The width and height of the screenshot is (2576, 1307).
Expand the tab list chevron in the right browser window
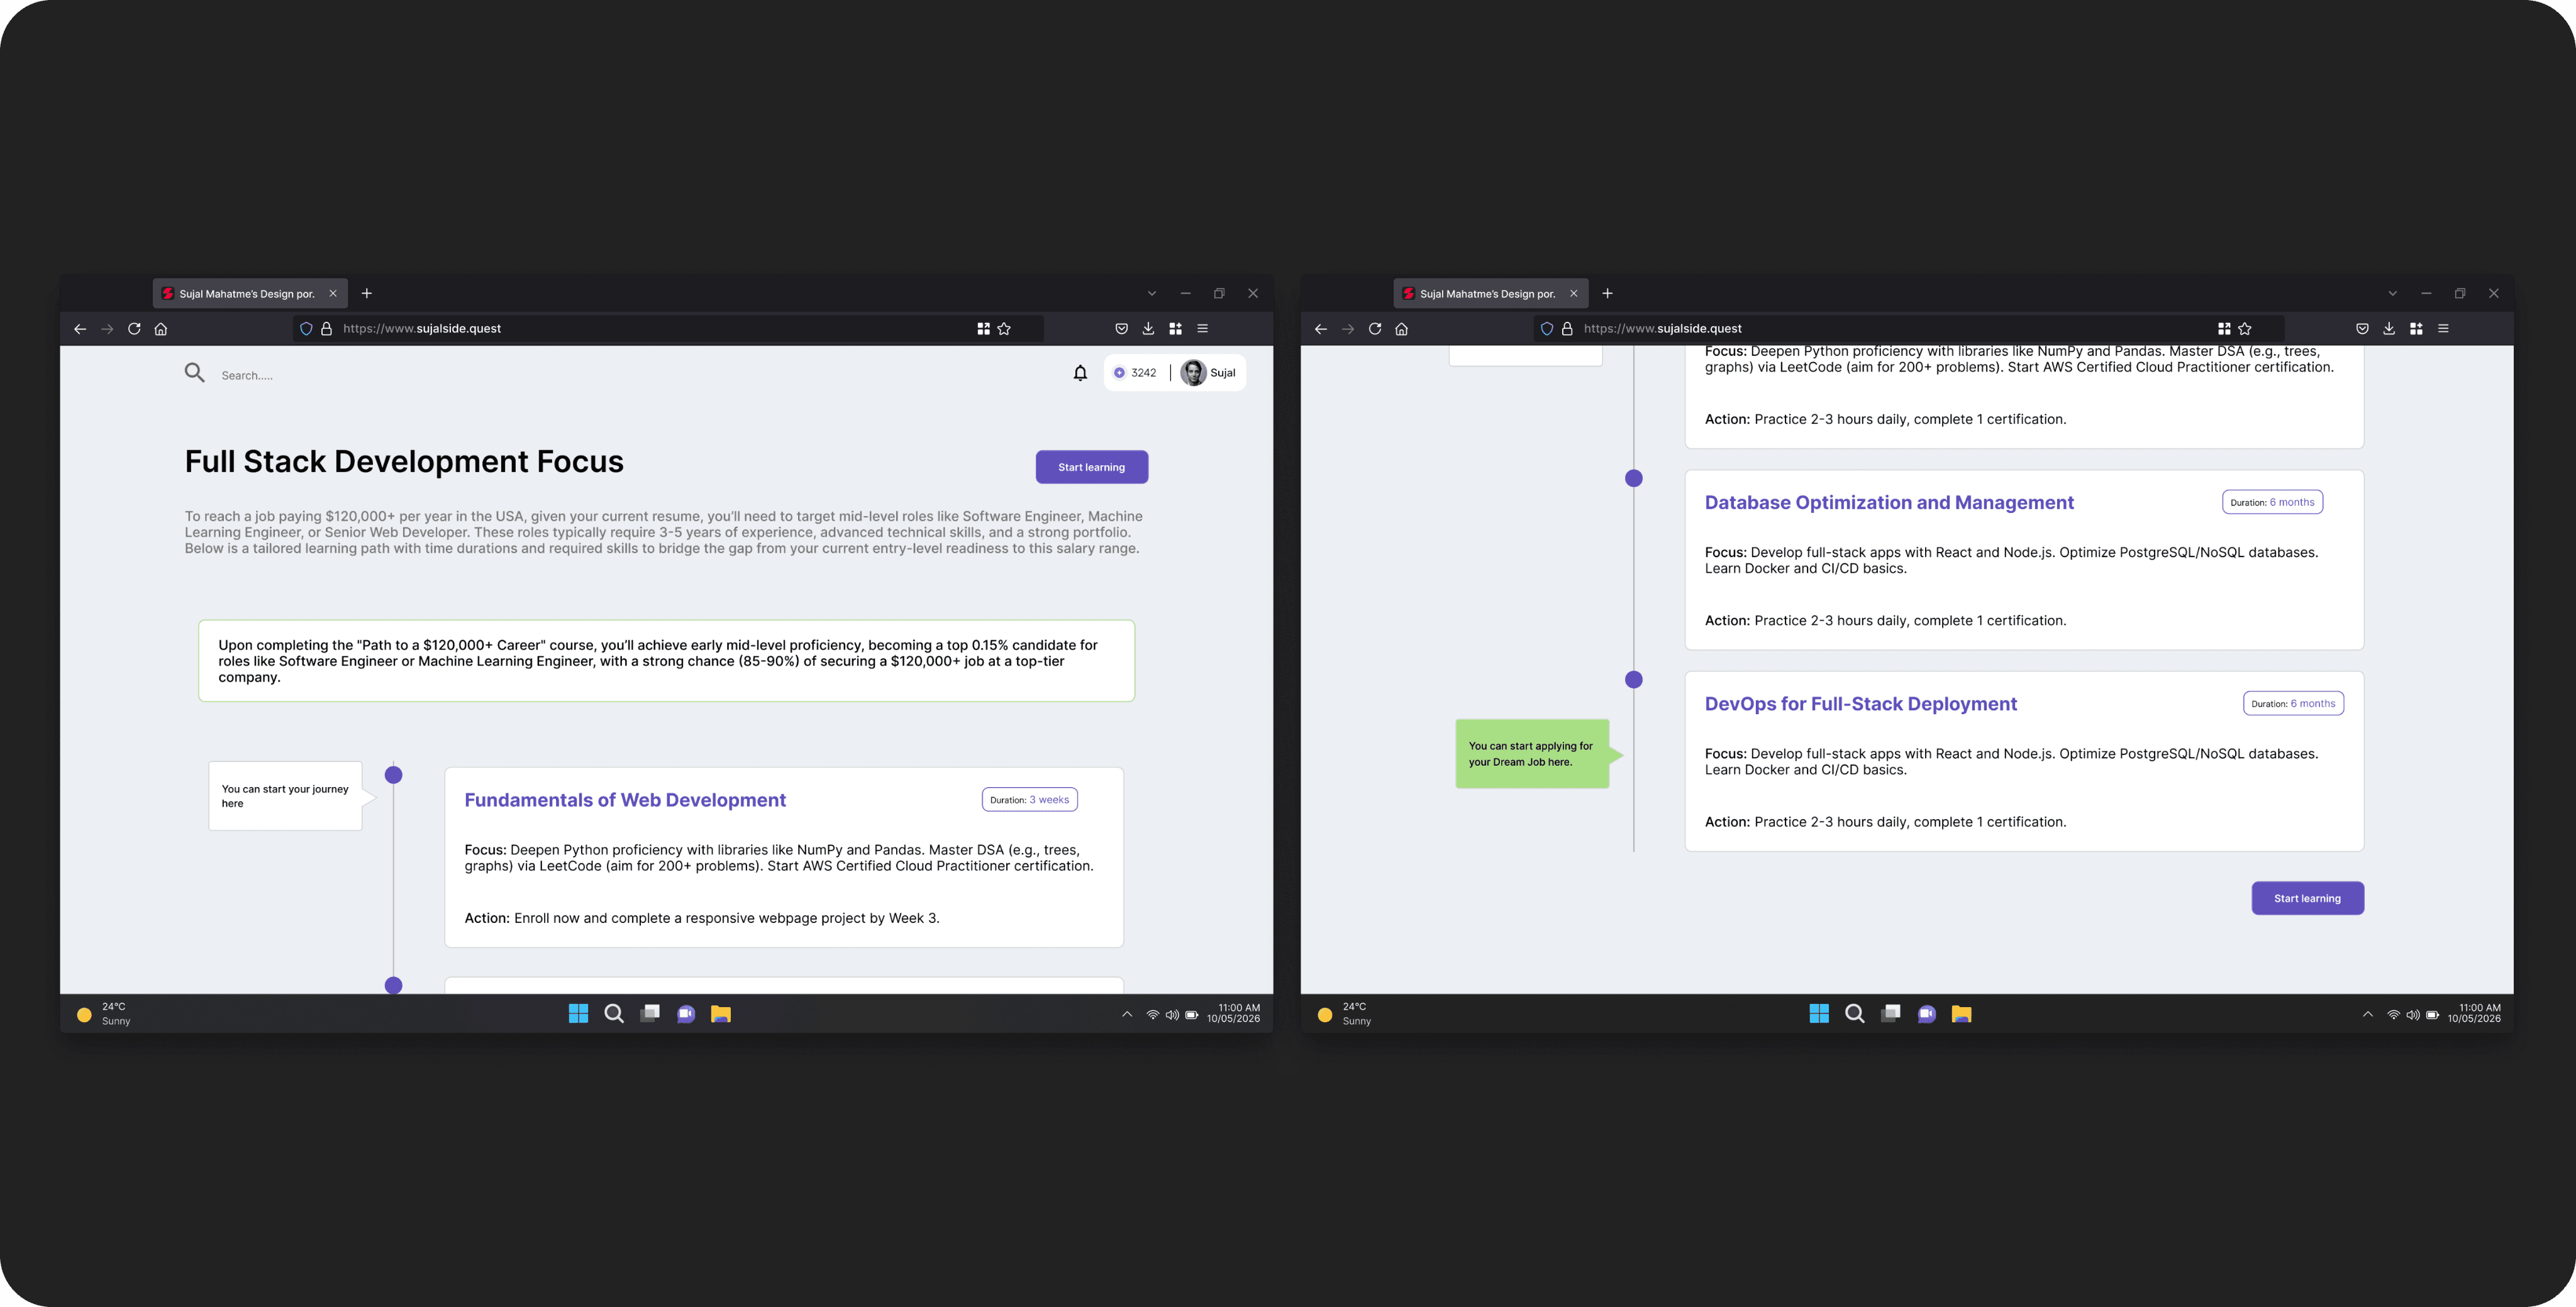click(x=2392, y=294)
